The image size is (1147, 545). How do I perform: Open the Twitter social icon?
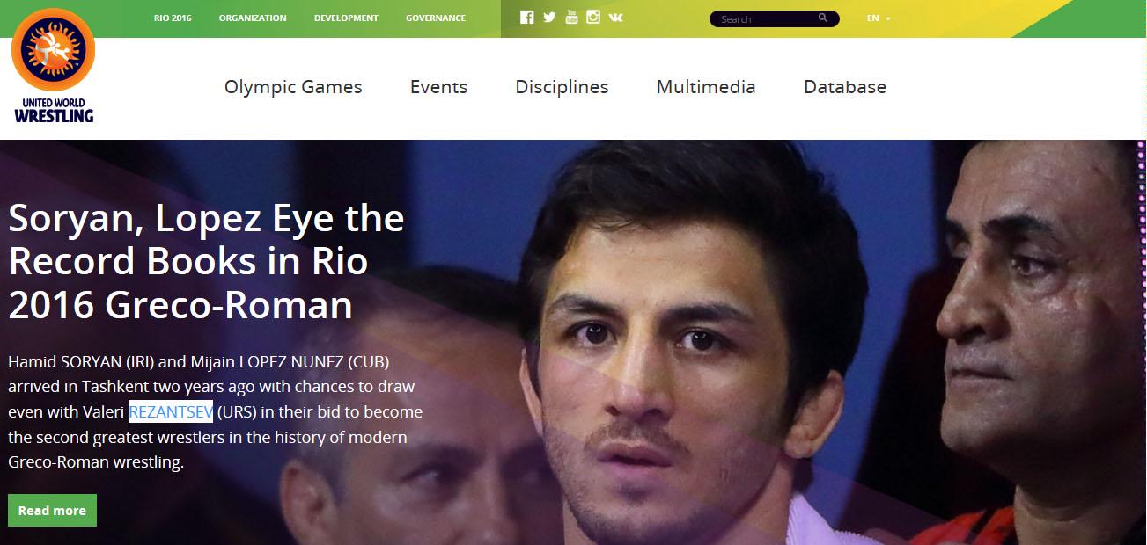click(549, 17)
